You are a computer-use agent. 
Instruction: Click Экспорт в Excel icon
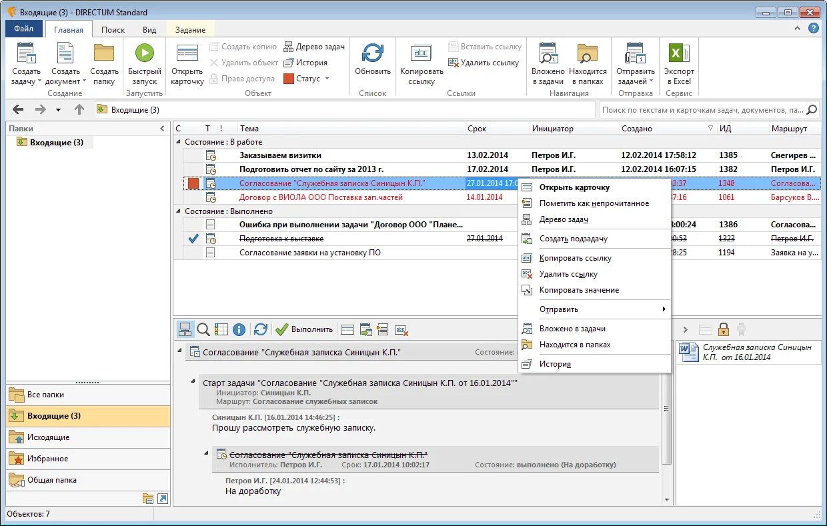click(x=679, y=53)
